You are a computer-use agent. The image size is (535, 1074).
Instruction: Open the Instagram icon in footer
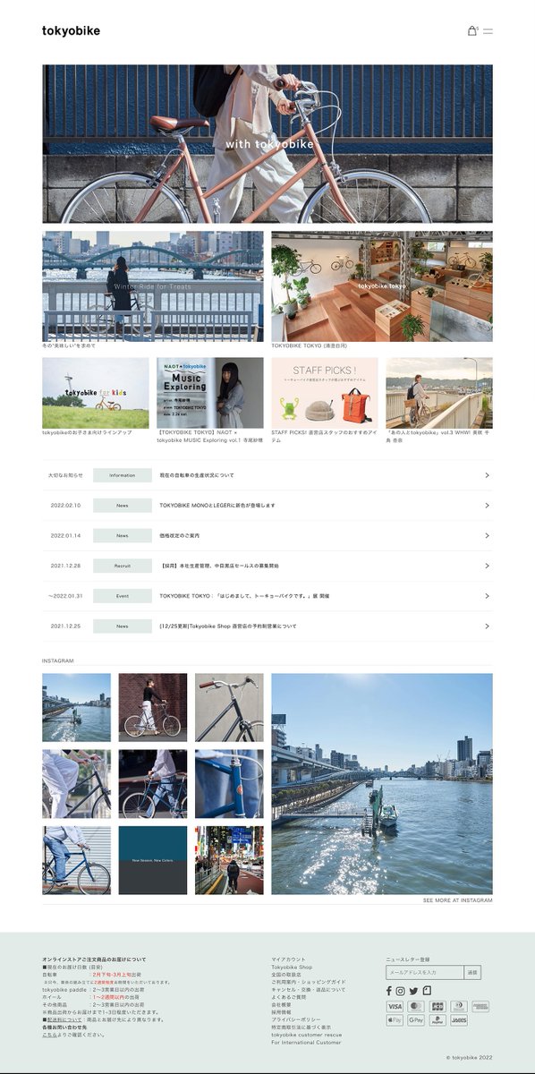pos(401,991)
